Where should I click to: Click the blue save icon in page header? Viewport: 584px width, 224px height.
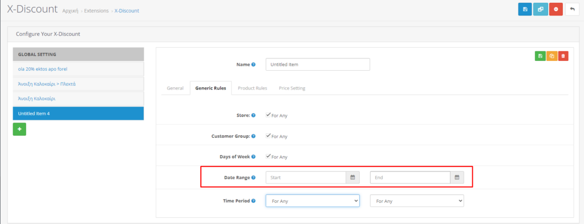(x=525, y=9)
